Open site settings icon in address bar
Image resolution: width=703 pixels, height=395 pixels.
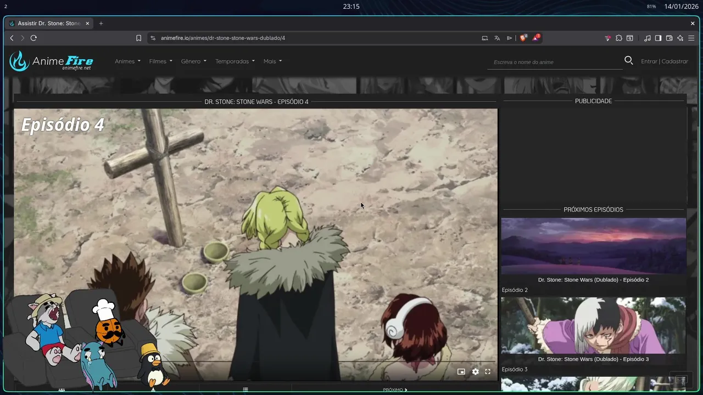click(153, 38)
